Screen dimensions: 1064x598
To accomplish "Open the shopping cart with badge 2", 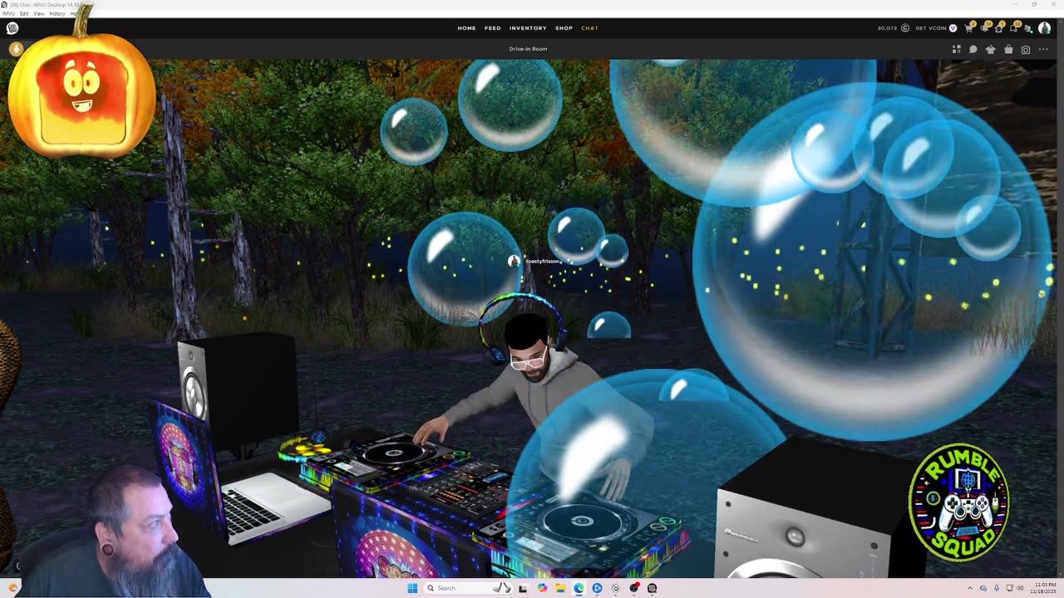I will [968, 28].
